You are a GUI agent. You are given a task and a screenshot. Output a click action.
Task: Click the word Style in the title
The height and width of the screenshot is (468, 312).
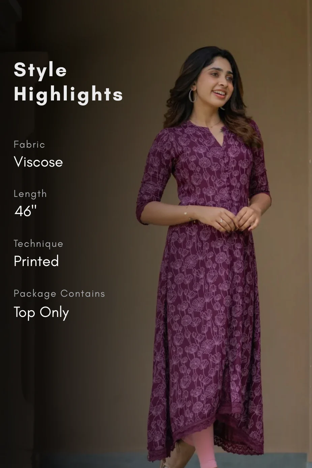[40, 70]
